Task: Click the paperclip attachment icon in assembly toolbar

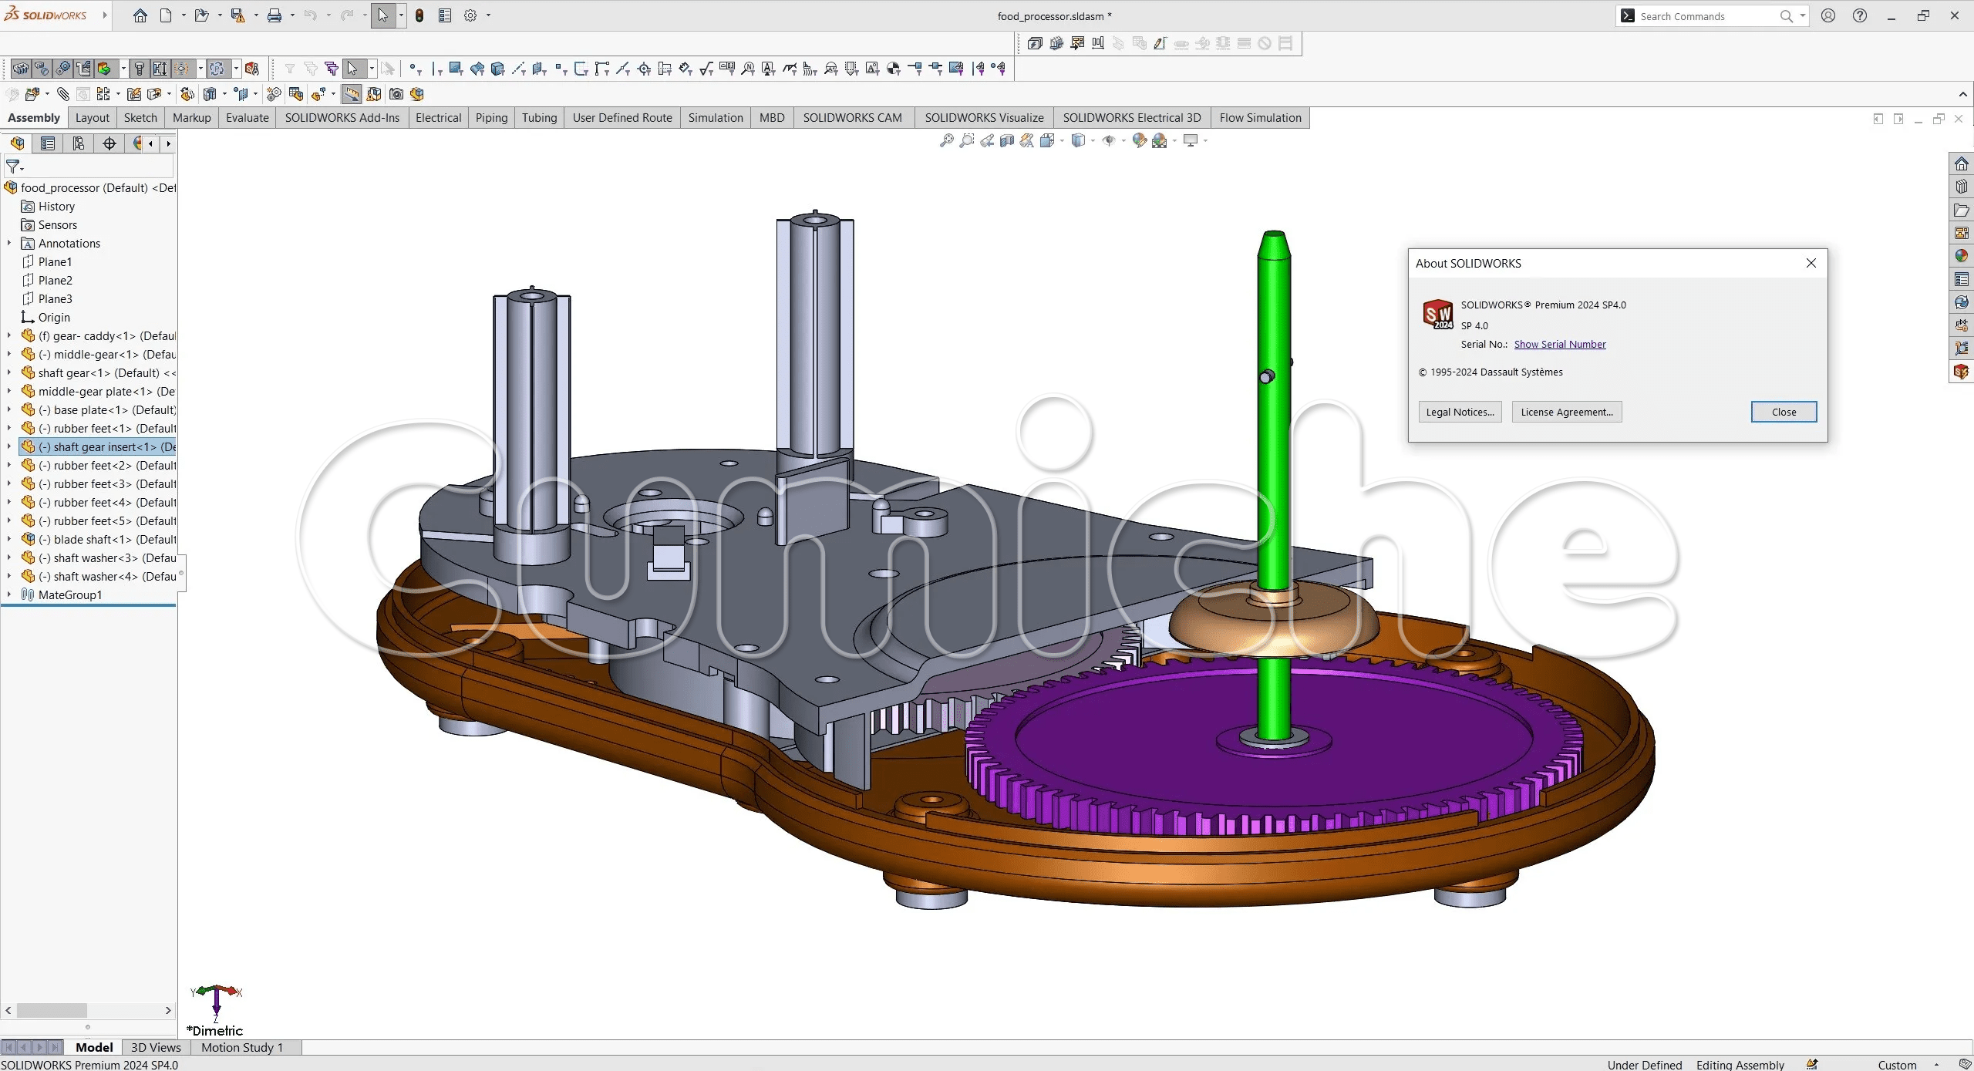Action: (63, 94)
